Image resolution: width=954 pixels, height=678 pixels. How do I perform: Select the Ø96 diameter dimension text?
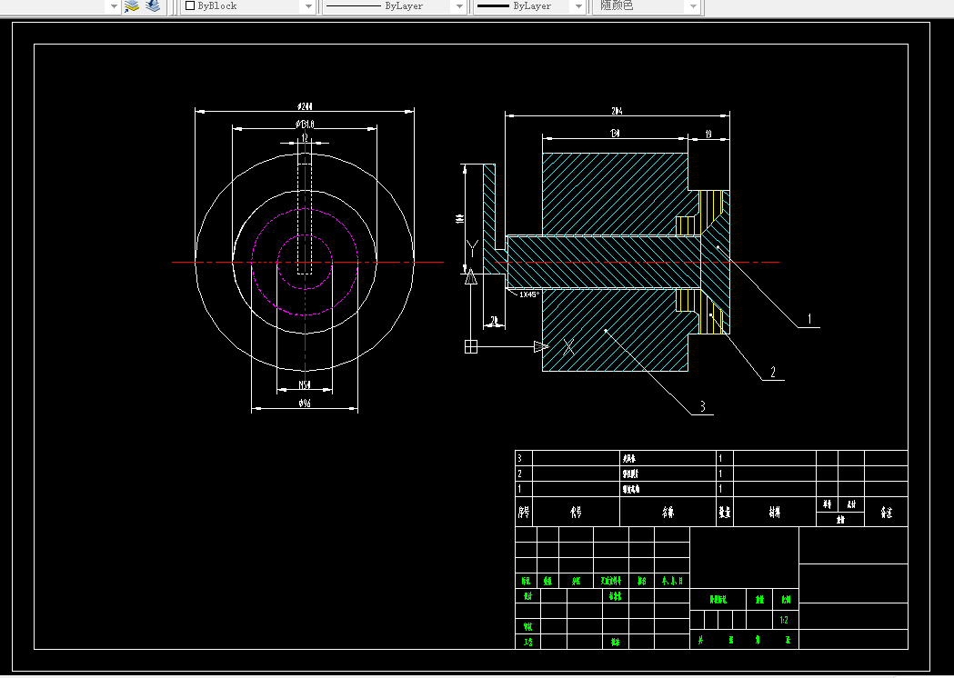coord(305,404)
